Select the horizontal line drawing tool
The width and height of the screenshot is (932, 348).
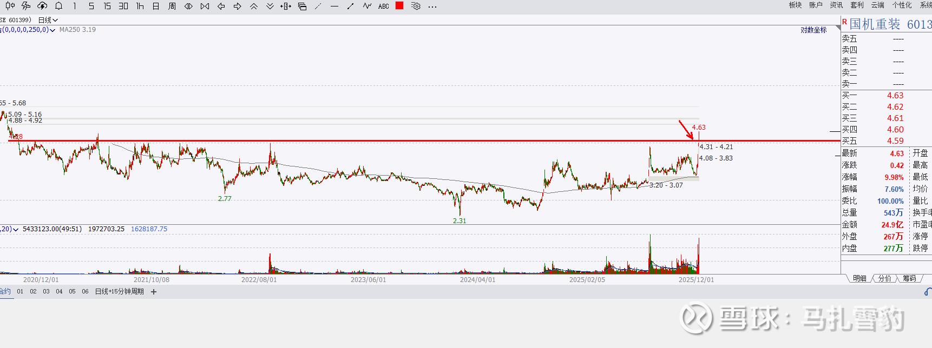point(334,6)
